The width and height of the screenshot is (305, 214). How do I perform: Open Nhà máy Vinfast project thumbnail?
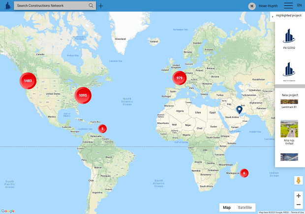click(x=289, y=129)
